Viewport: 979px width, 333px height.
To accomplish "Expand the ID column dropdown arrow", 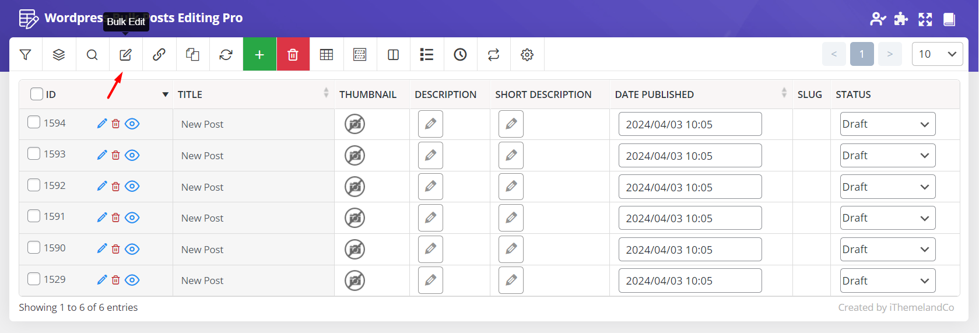I will 165,94.
